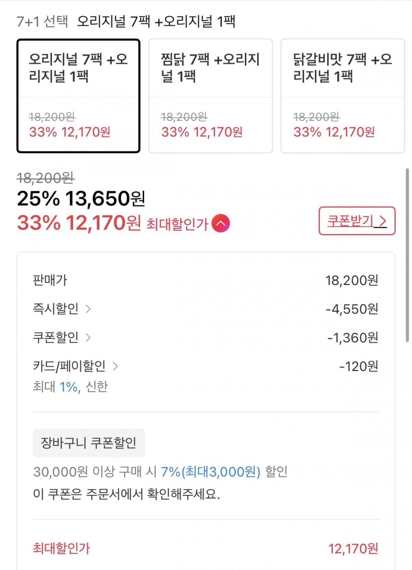Select 닭갈비맛 7팩 +오리지널 1팩 option card
The width and height of the screenshot is (412, 570).
[x=342, y=96]
